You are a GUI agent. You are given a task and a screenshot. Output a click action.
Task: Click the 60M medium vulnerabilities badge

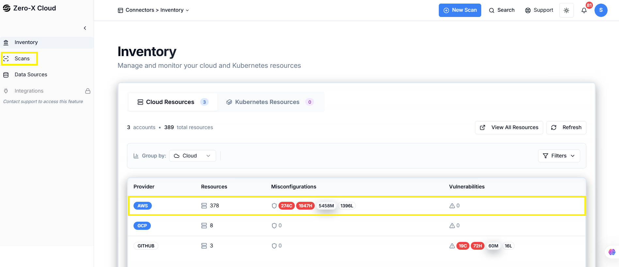[x=493, y=246]
